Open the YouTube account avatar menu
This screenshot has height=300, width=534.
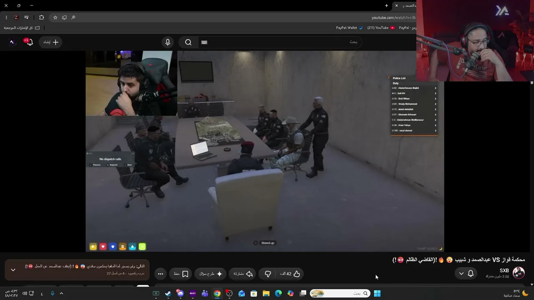12,42
